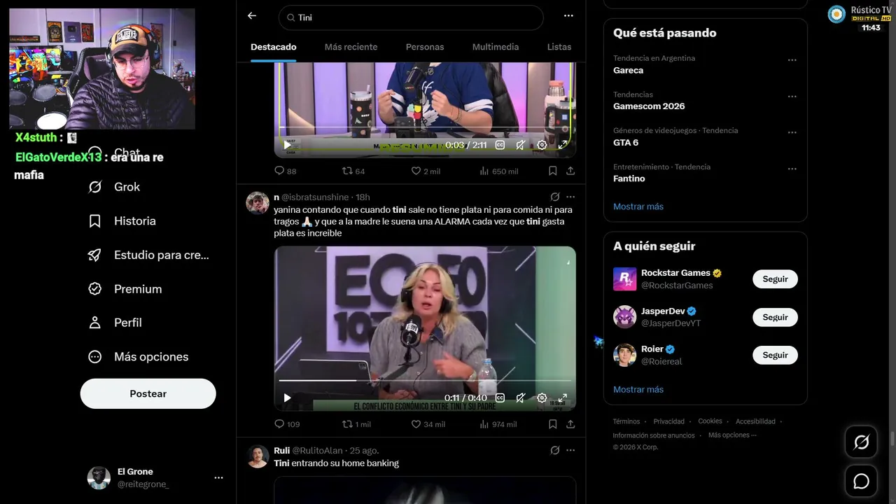Toggle captions on the 2:11 video
The height and width of the screenshot is (504, 896).
pos(500,145)
